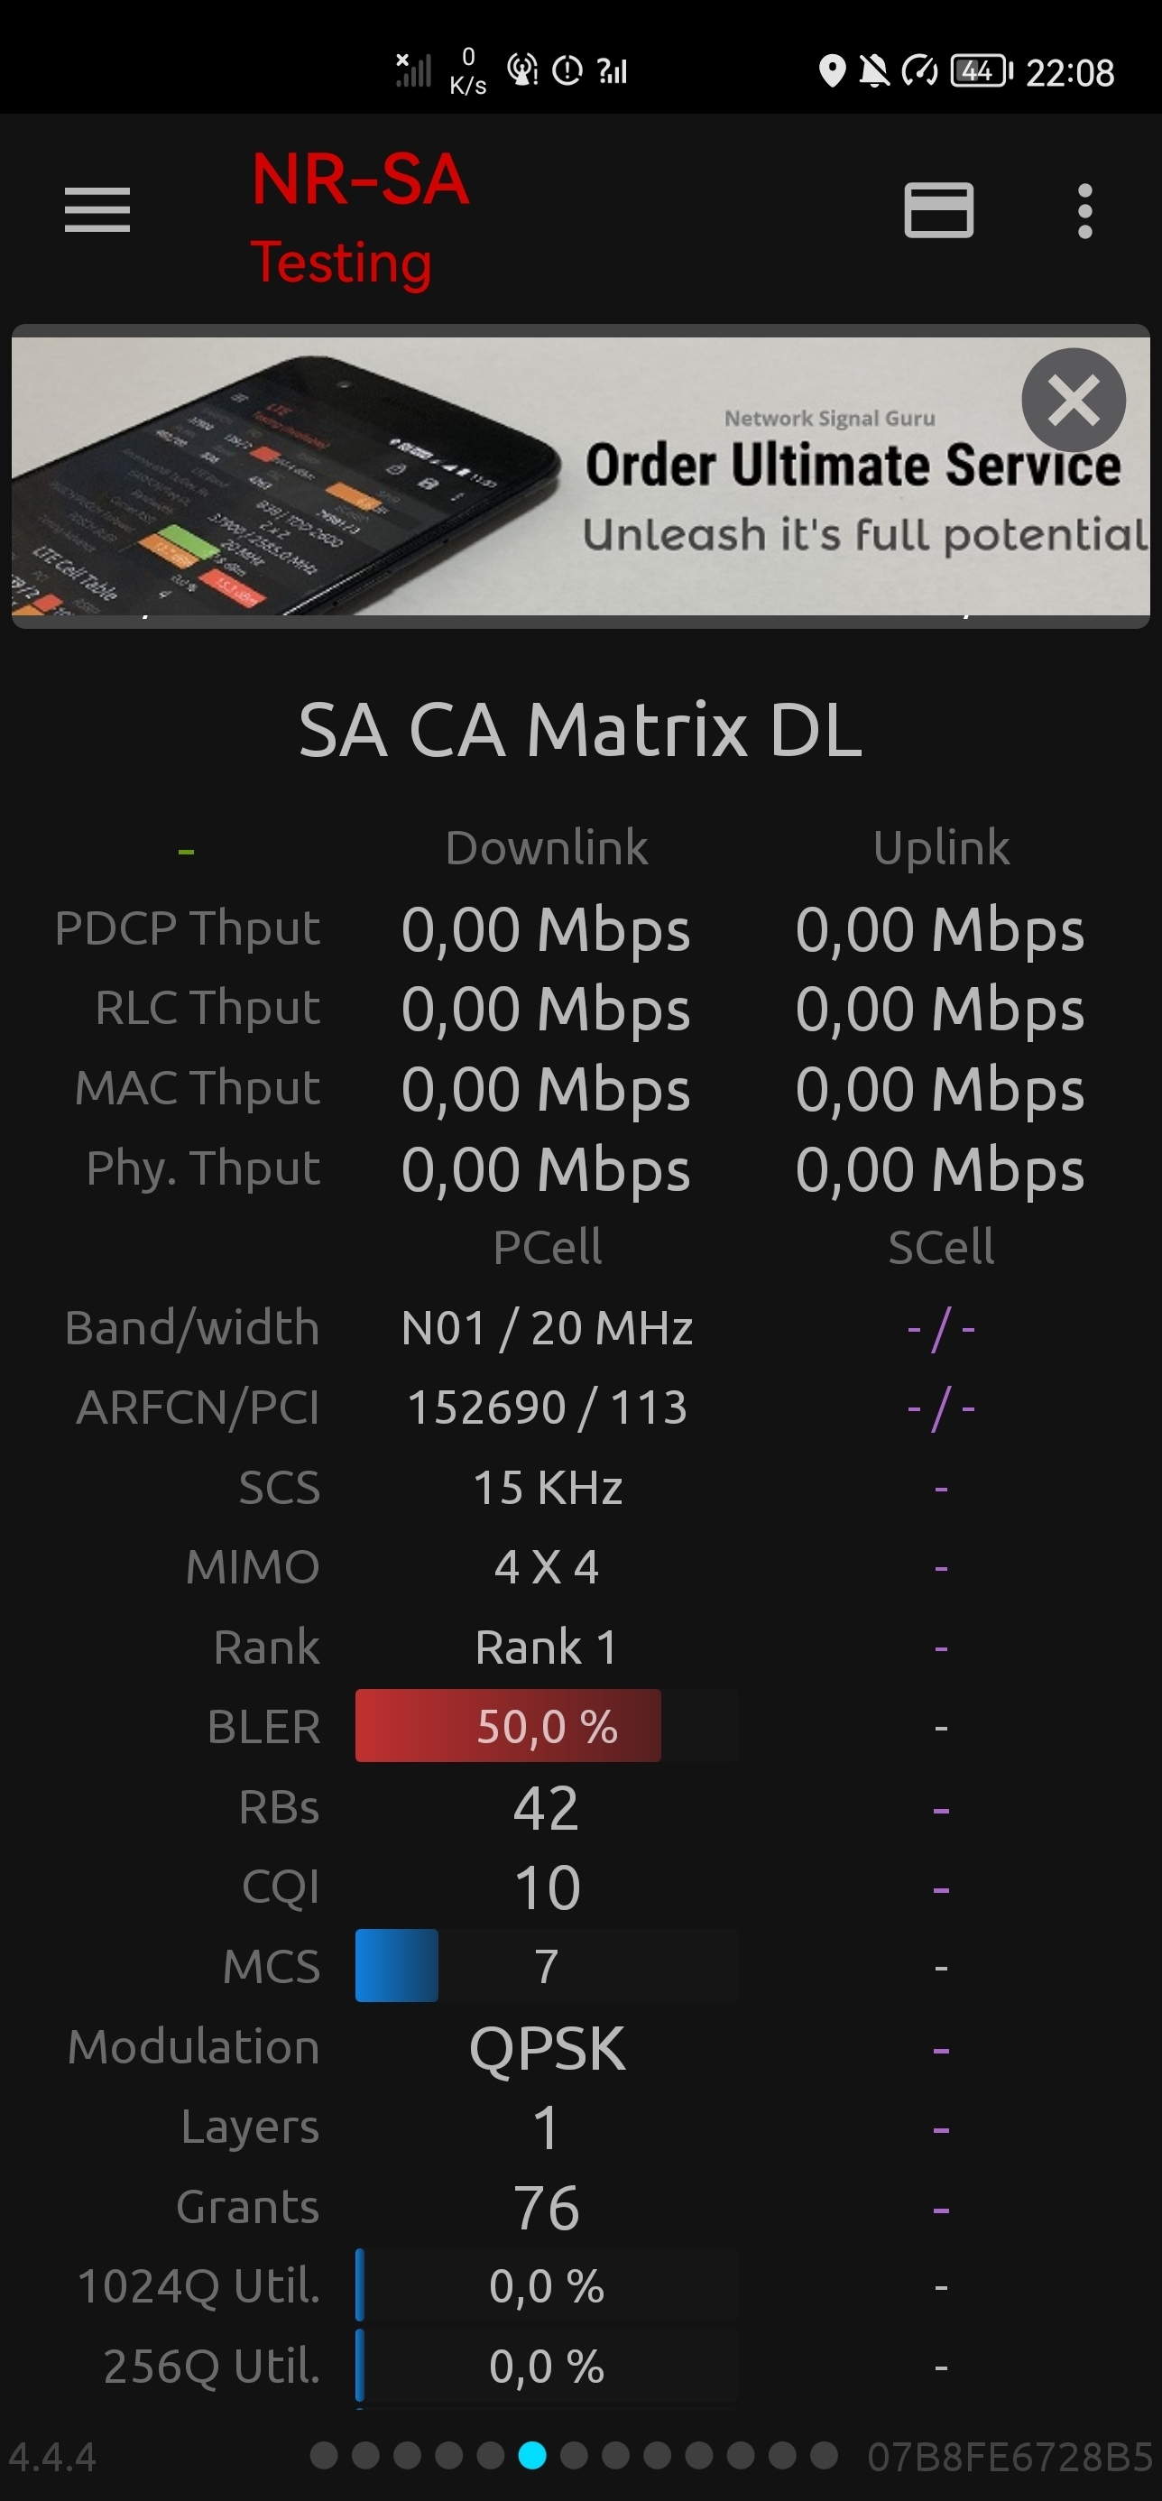The height and width of the screenshot is (2501, 1162).
Task: Tap the location icon in status bar
Action: (x=831, y=71)
